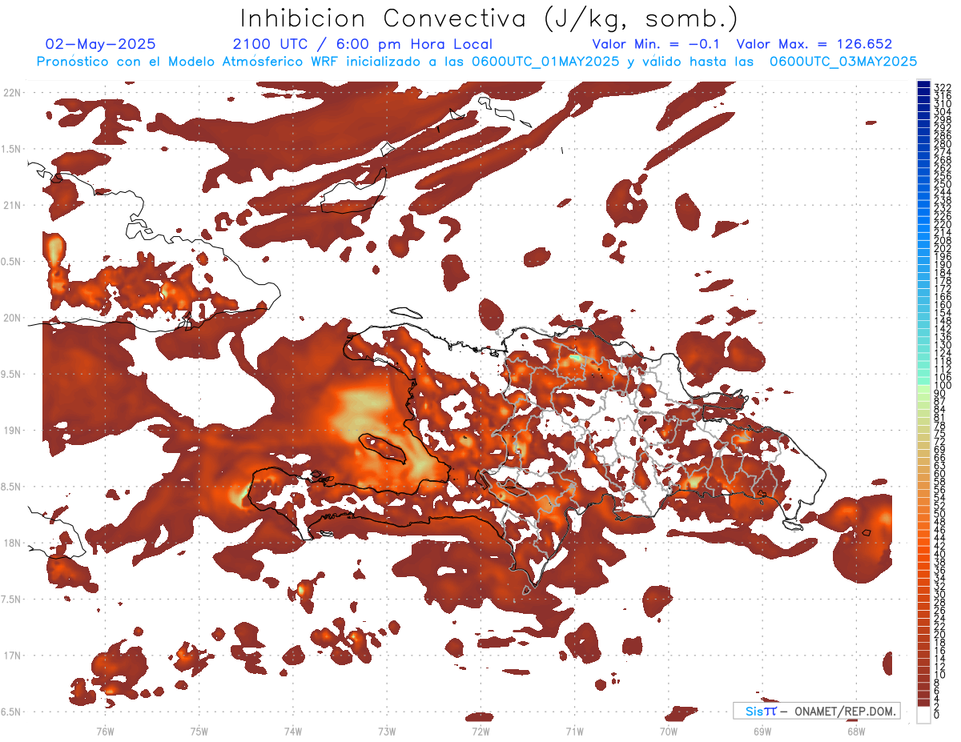
Task: Select the date text '02-May-2025'
Action: pos(101,44)
